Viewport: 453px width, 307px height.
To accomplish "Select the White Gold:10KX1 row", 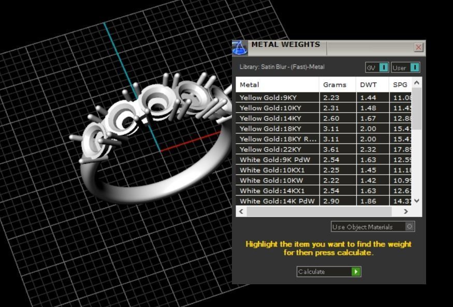I will pos(324,170).
